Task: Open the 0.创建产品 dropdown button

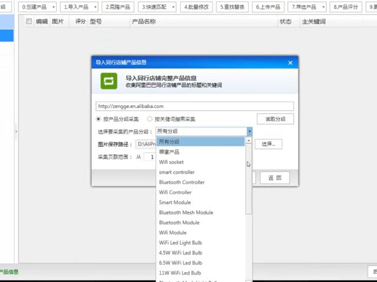Action: click(x=37, y=7)
